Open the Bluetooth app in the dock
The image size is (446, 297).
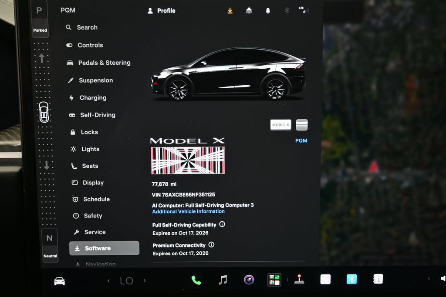click(x=351, y=279)
